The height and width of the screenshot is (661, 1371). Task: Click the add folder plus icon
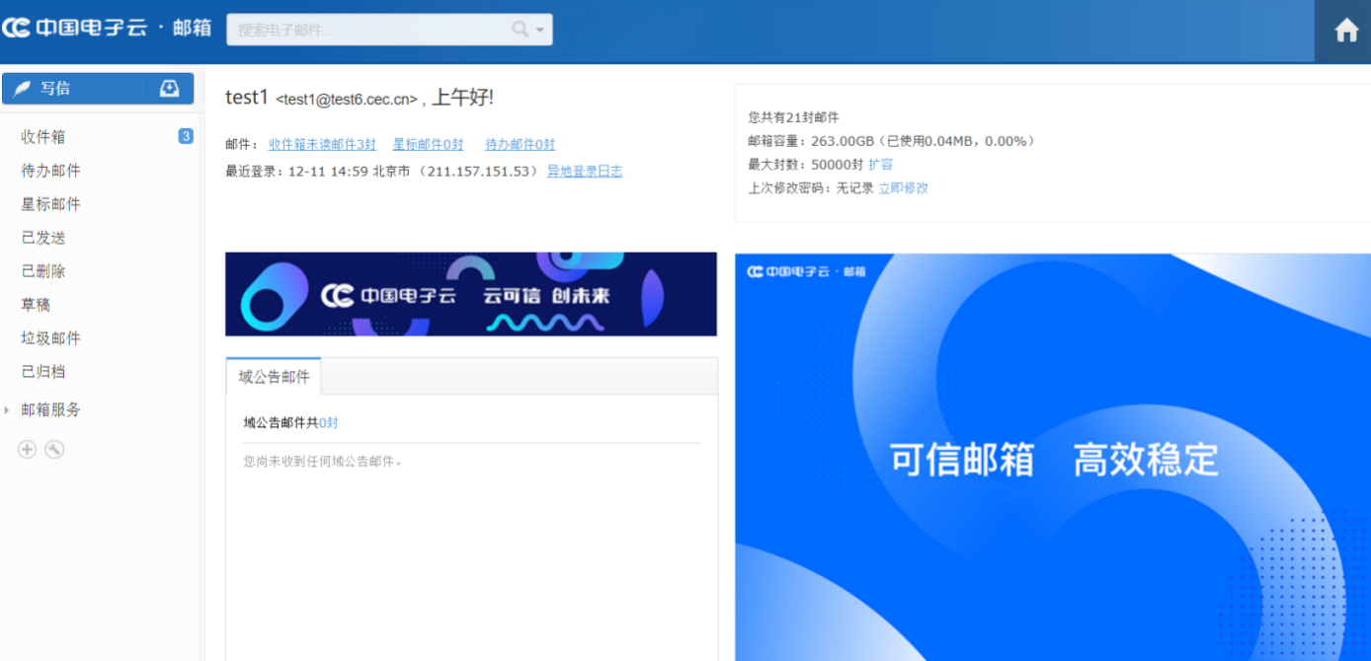(x=27, y=449)
